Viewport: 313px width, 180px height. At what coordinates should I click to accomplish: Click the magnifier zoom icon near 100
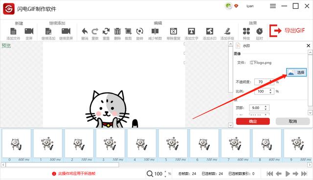150,174
